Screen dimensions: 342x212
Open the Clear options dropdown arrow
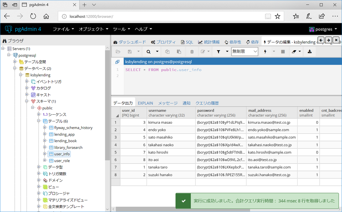pyautogui.click(x=300, y=52)
